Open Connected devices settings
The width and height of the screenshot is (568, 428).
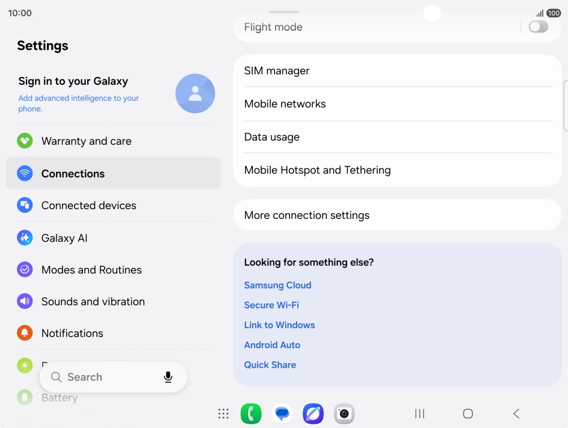tap(113, 205)
